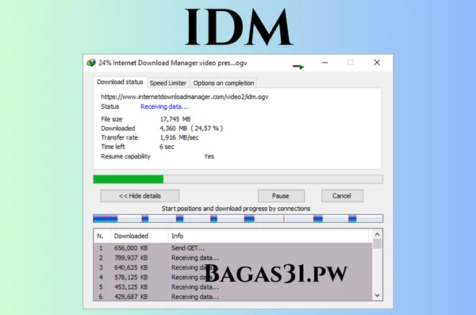Select connection row with 789,937 KB
476x315 pixels.
232,258
